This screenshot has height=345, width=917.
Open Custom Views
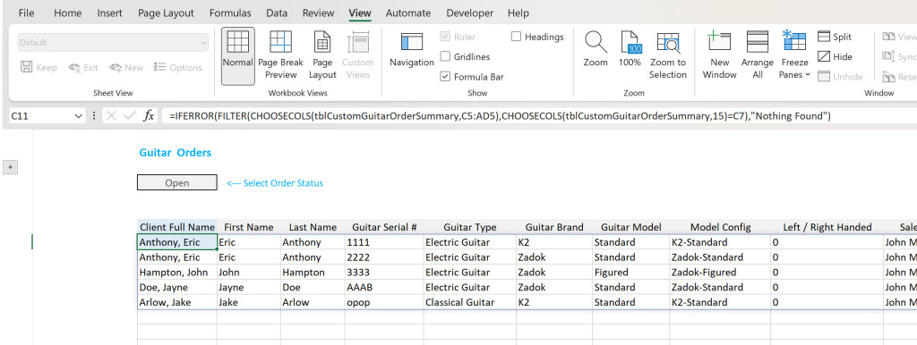pyautogui.click(x=357, y=55)
